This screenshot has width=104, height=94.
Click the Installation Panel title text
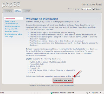pyautogui.click(x=92, y=4)
